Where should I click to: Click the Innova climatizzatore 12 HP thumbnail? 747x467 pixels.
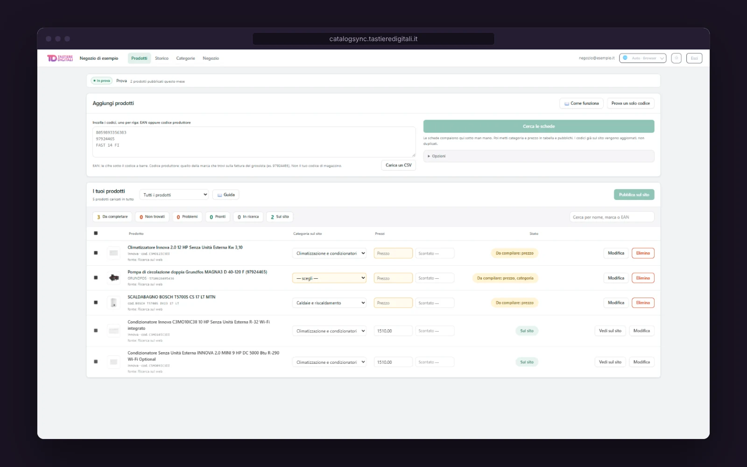[114, 253]
